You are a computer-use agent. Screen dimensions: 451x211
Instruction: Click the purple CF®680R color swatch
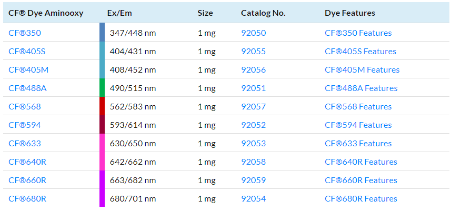[102, 199]
